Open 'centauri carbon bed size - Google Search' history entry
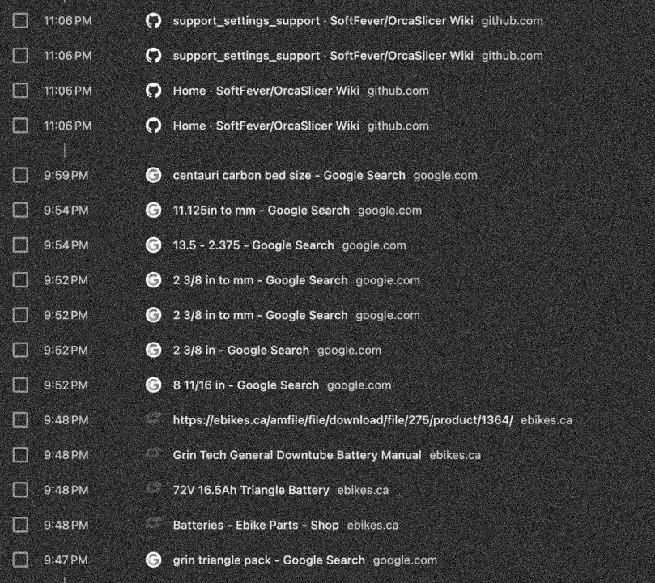This screenshot has height=583, width=655. click(x=289, y=176)
